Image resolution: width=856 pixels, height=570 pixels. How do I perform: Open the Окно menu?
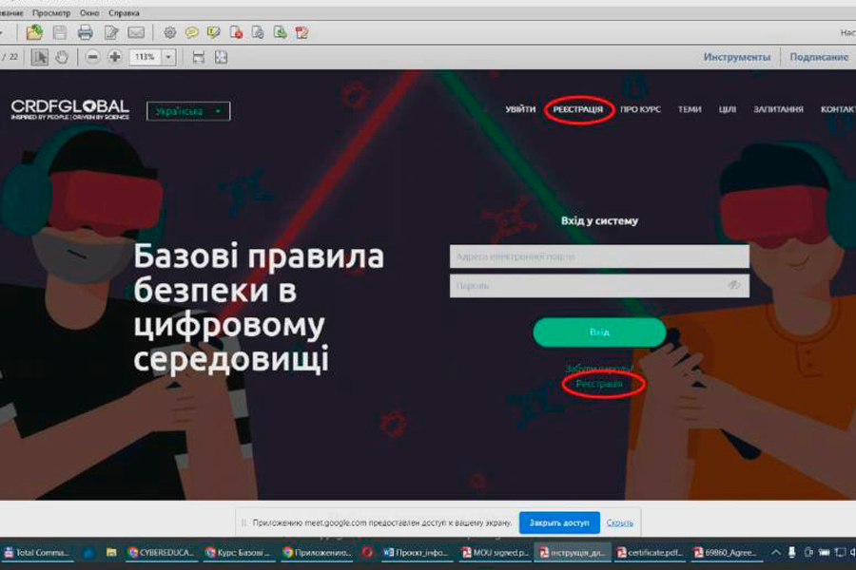tap(89, 12)
